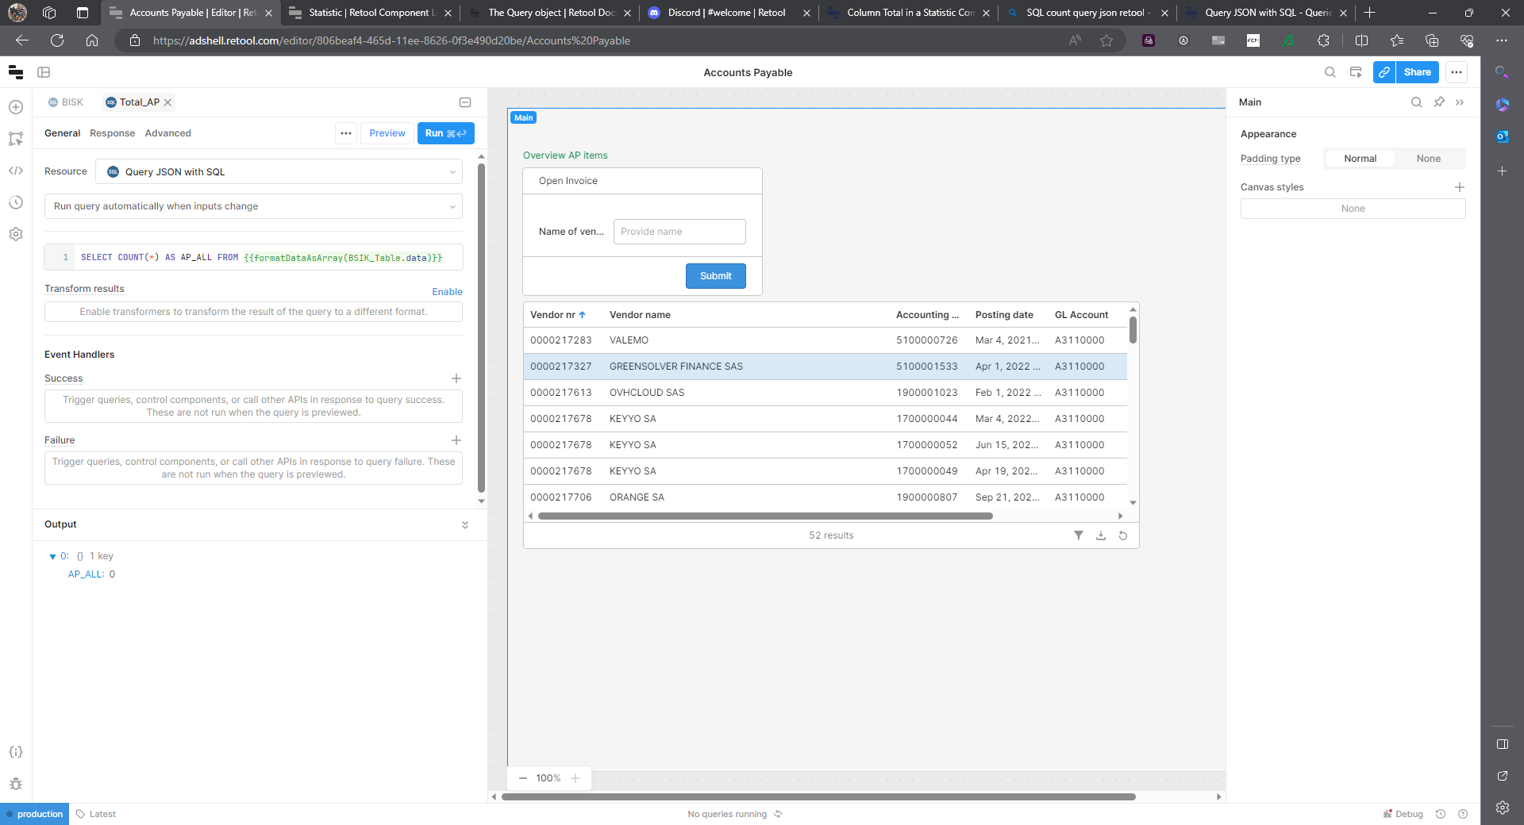Open the header more options menu
Viewport: 1524px width, 825px height.
coord(1457,72)
